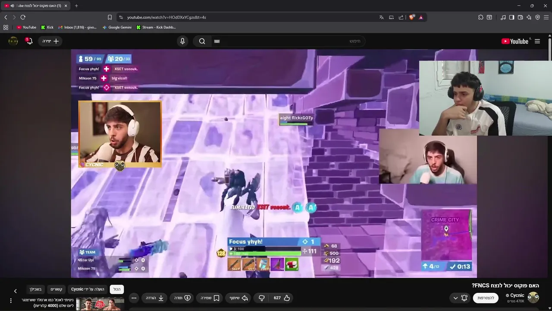Open the Stream - Kick Dashboard bookmark

pos(156,27)
